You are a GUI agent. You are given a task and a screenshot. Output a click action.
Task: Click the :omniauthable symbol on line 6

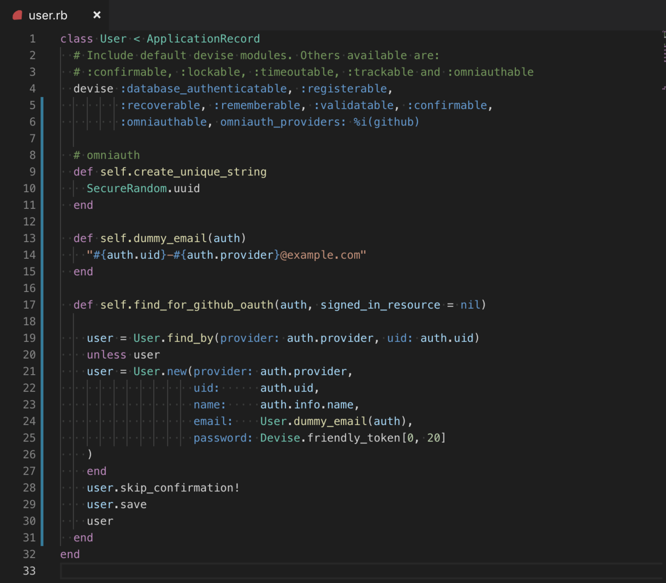[164, 122]
